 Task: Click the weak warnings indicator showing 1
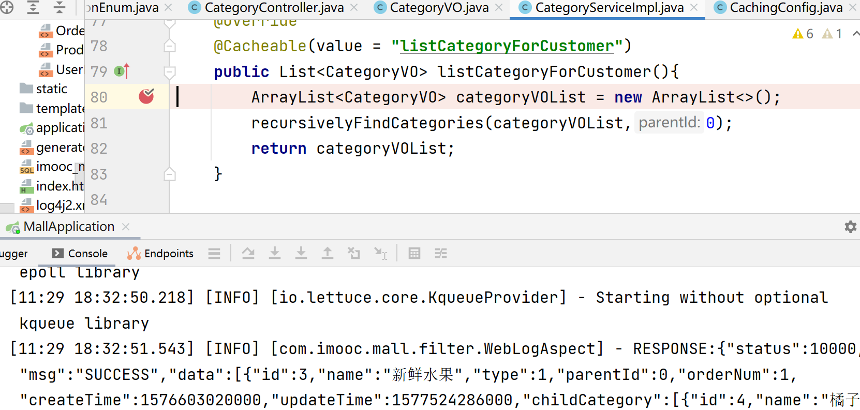point(833,34)
